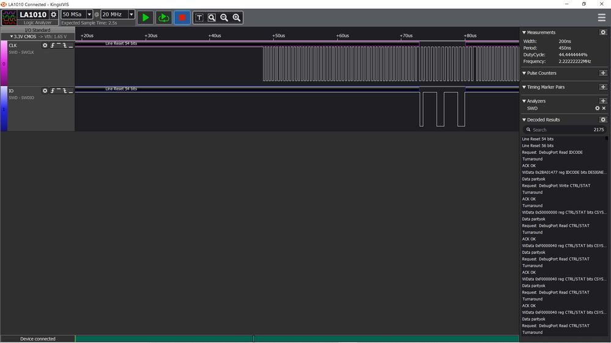Select 'Request DebugPort Read IDCODE' result
Viewport: 611px width, 343px height.
pos(552,153)
